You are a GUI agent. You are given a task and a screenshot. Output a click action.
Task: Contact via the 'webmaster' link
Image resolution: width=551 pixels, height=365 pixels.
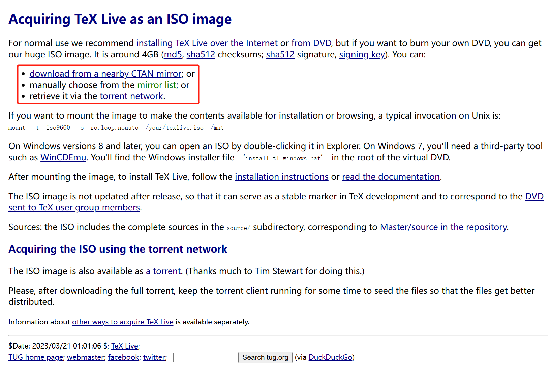point(86,357)
